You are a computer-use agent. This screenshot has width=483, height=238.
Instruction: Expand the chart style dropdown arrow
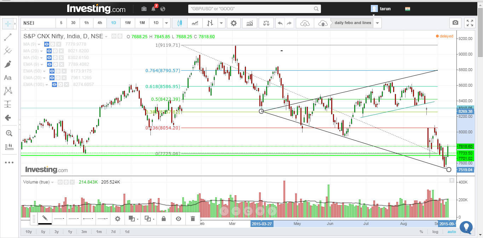pyautogui.click(x=222, y=23)
